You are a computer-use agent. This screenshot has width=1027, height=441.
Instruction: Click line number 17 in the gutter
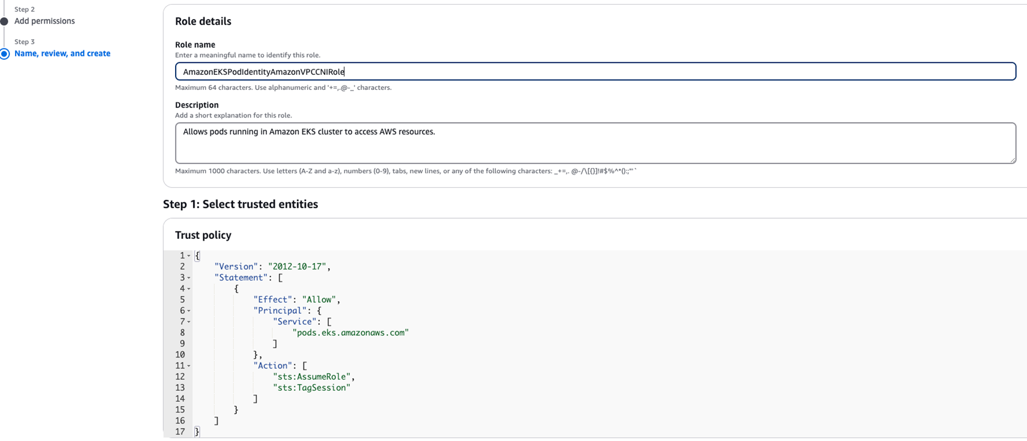tap(180, 432)
